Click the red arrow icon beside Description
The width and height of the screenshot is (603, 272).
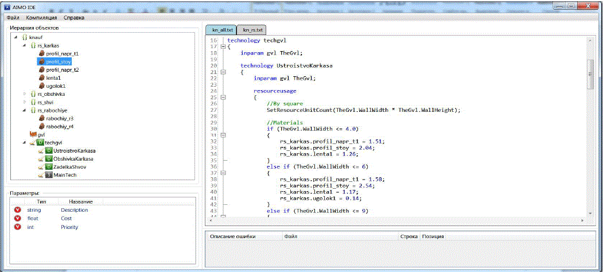[17, 210]
